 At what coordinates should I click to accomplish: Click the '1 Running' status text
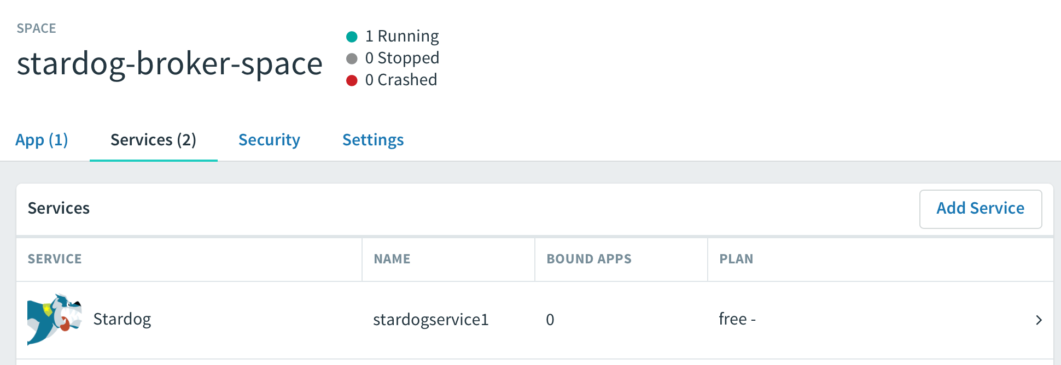[x=401, y=36]
